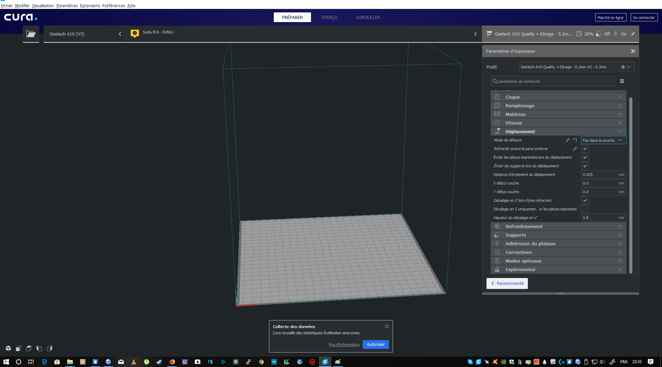Click the Marché en ligne button

click(611, 17)
